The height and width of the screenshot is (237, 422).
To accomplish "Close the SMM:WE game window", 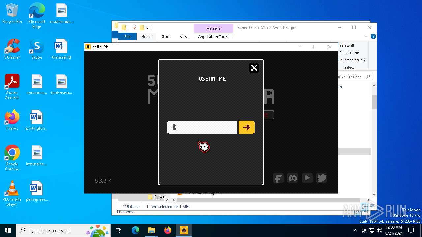I will point(330,47).
